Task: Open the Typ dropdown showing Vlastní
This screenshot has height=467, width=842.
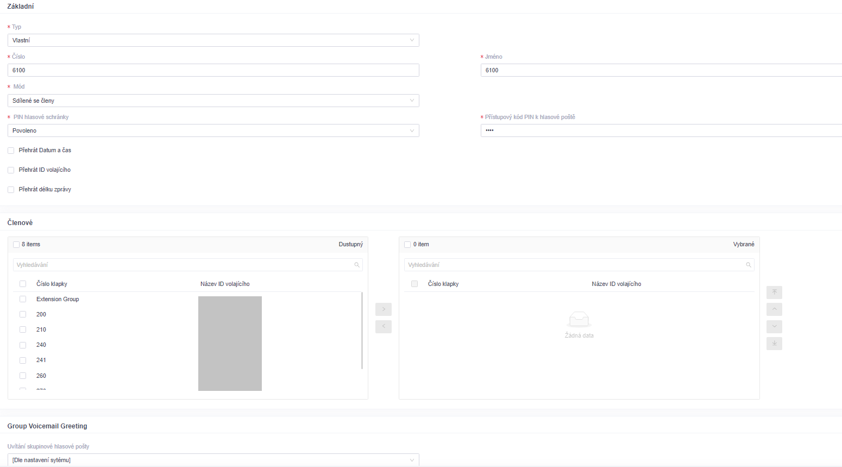Action: coord(213,40)
